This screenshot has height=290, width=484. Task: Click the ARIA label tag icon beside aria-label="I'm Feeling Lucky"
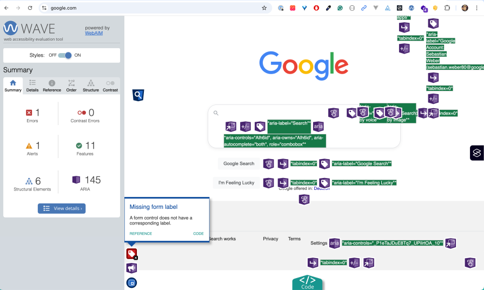coord(324,183)
